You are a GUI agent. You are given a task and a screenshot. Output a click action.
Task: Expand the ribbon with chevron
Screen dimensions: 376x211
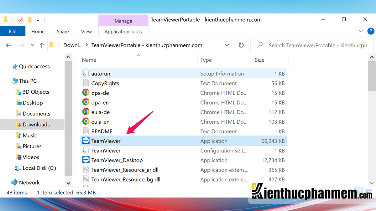tap(361, 31)
